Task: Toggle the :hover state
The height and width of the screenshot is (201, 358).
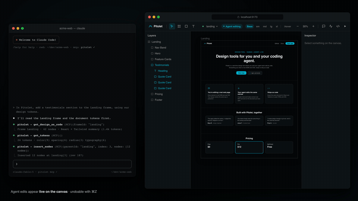Action: [288, 26]
